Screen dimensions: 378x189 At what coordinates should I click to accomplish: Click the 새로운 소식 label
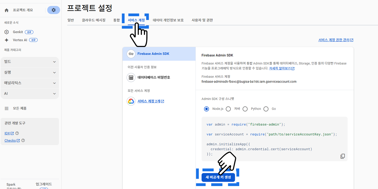[x=11, y=23]
